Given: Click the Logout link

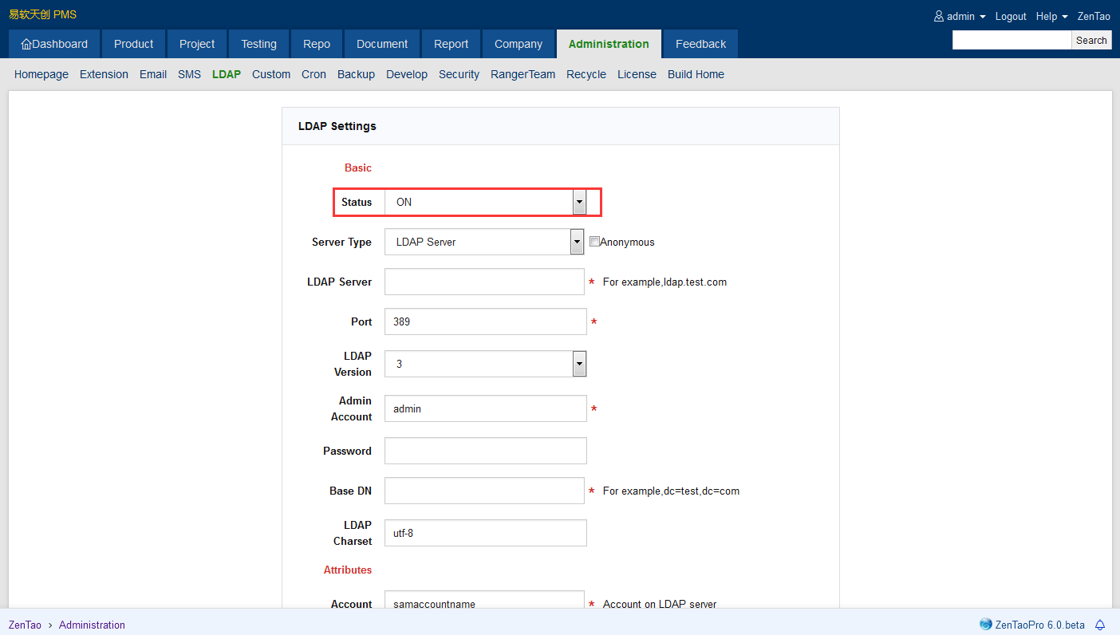Looking at the screenshot, I should (x=1010, y=15).
